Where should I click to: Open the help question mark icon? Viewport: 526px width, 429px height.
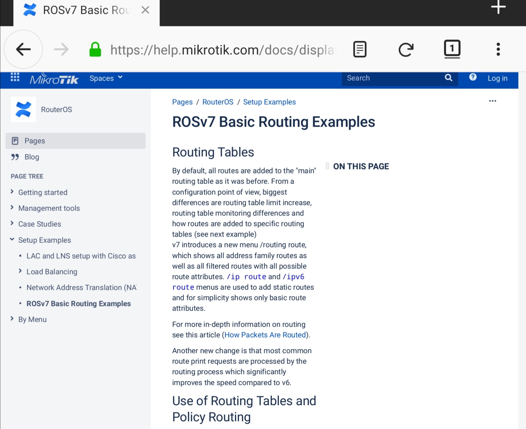(x=473, y=77)
